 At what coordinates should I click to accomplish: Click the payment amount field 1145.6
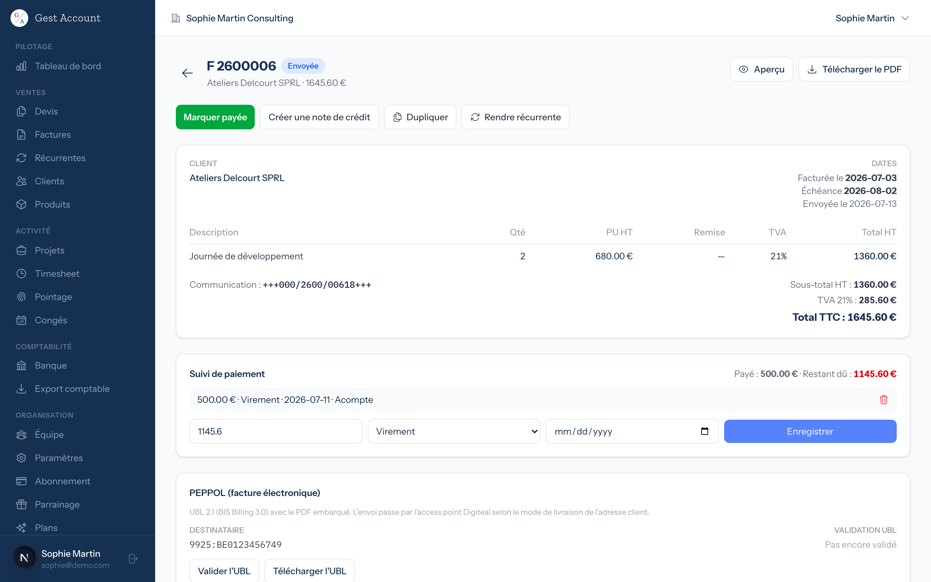click(276, 431)
